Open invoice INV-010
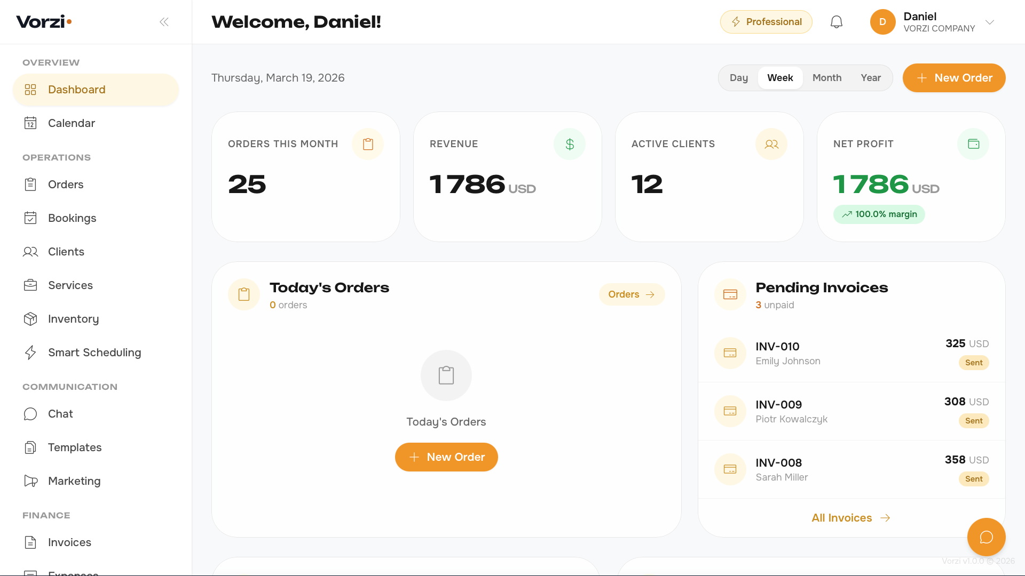The height and width of the screenshot is (576, 1025). tap(851, 353)
